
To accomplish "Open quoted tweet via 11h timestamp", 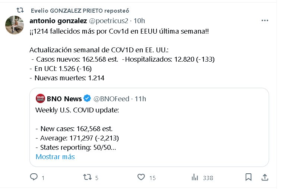I will point(141,99).
